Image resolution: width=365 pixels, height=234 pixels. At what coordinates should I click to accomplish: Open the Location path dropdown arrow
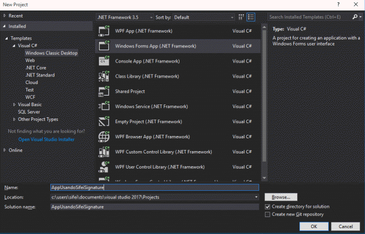click(x=256, y=197)
